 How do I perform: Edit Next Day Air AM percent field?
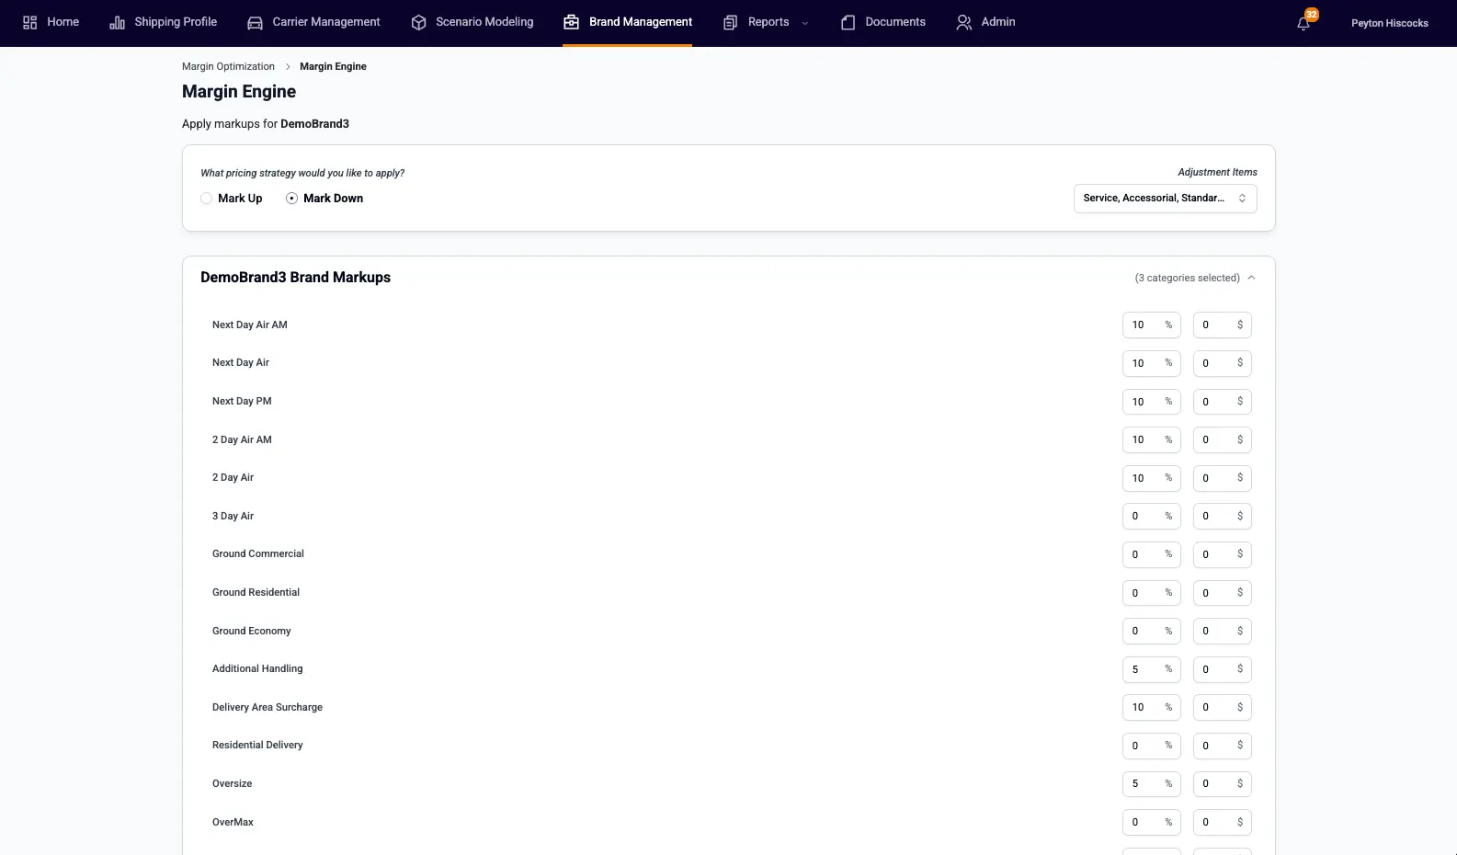(1151, 325)
